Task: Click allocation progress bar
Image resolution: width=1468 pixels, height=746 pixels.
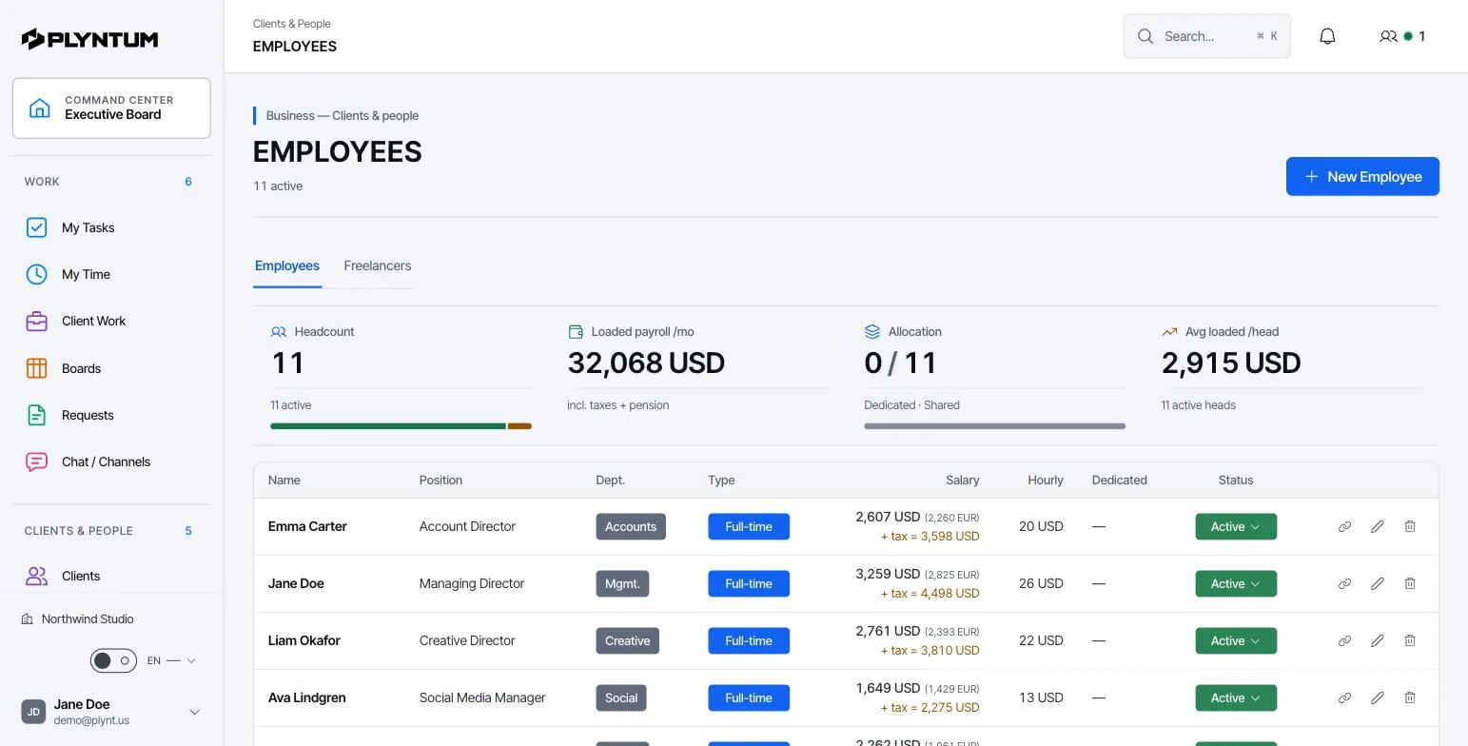Action: point(994,426)
